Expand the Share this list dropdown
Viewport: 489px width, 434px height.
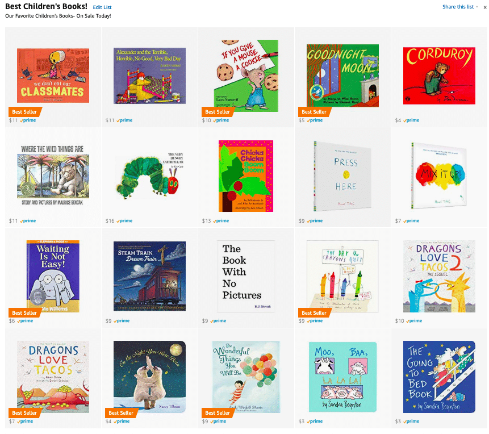(x=460, y=7)
